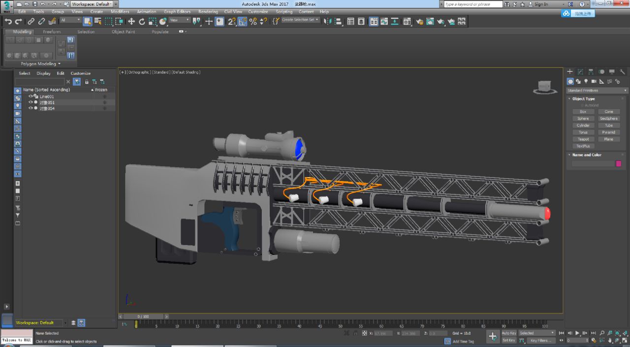Switch command panel to Utilities tab
The height and width of the screenshot is (347, 630).
(622, 72)
